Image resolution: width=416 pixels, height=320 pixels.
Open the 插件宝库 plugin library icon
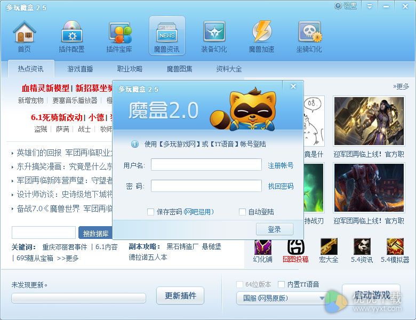coord(119,36)
